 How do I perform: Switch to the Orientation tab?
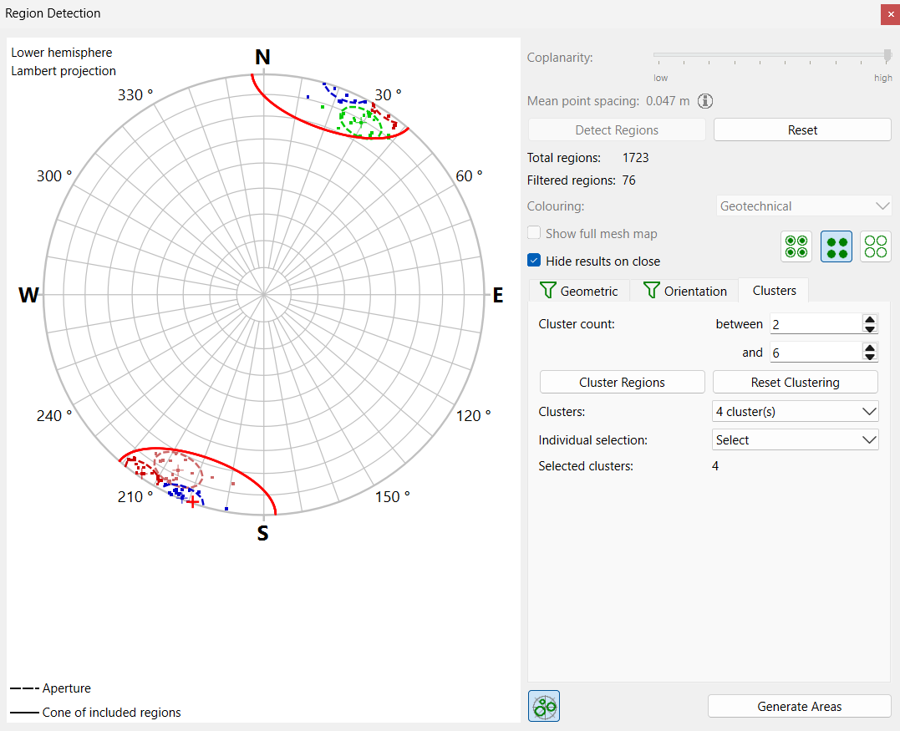click(684, 291)
